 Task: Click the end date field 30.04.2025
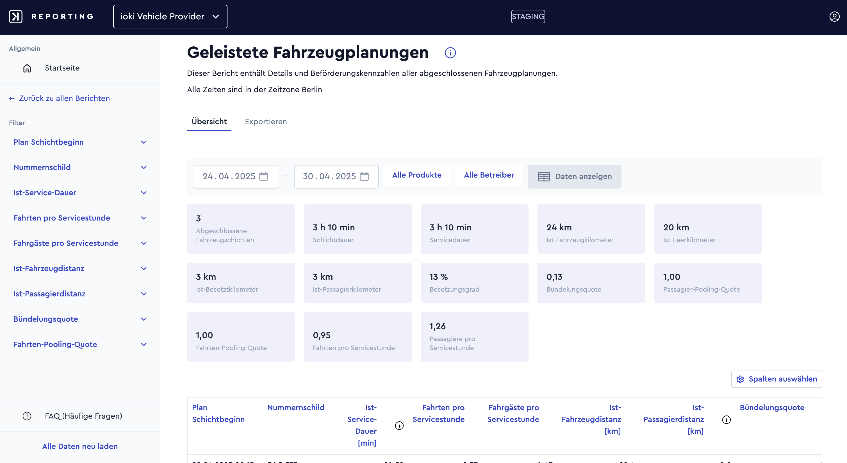point(336,177)
